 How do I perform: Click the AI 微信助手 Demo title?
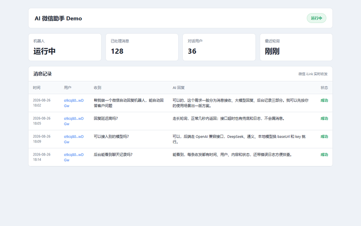click(58, 19)
